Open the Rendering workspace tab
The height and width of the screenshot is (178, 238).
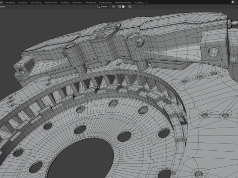click(x=91, y=2)
